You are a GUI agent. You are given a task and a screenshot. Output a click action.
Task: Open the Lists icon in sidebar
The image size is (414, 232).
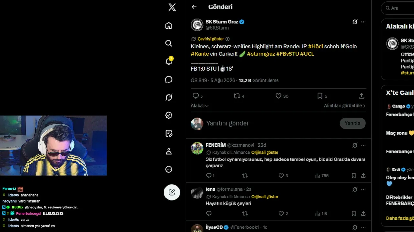[169, 133]
